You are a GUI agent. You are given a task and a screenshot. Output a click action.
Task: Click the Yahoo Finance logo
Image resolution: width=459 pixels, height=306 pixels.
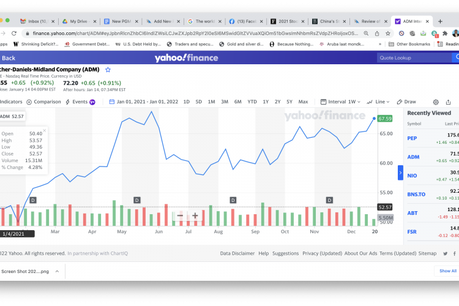(186, 58)
